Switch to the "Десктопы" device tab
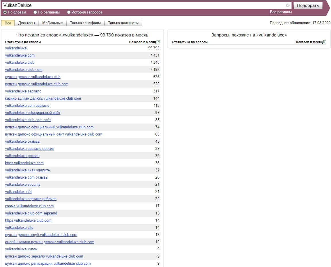The image size is (331, 267). tap(26, 23)
